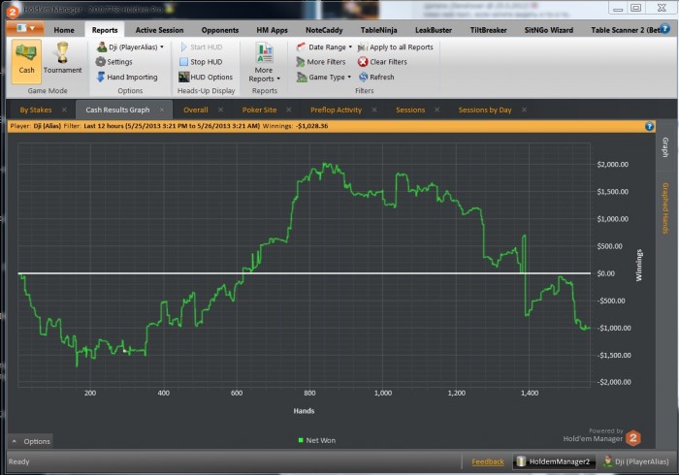
Task: Select Tournament game mode trophy icon
Action: pos(62,60)
